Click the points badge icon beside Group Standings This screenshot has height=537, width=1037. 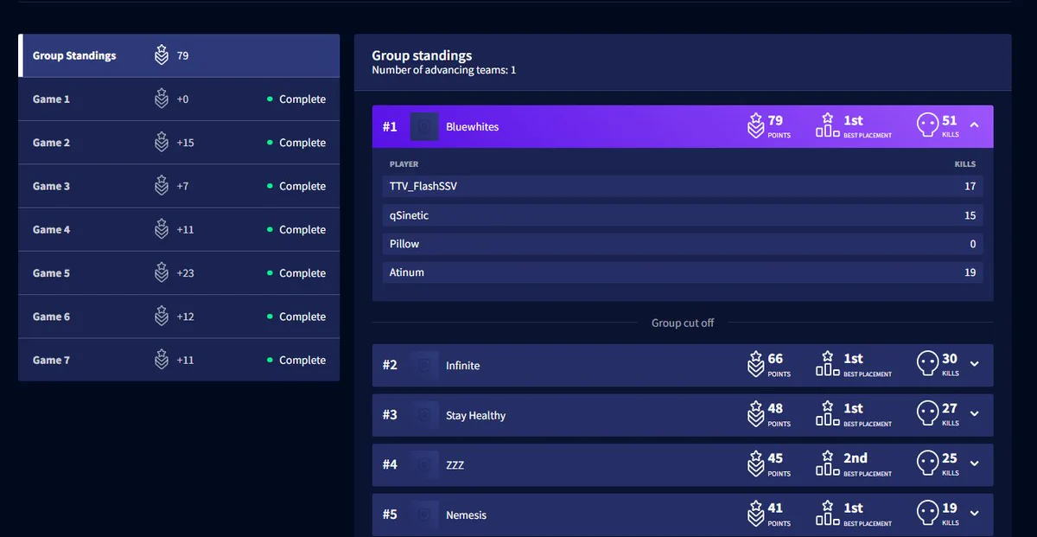(x=162, y=55)
